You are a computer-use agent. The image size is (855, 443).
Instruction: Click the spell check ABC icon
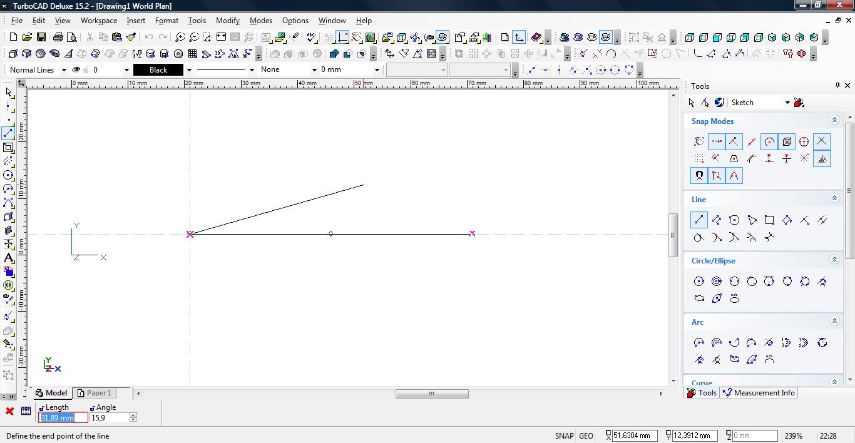(312, 38)
